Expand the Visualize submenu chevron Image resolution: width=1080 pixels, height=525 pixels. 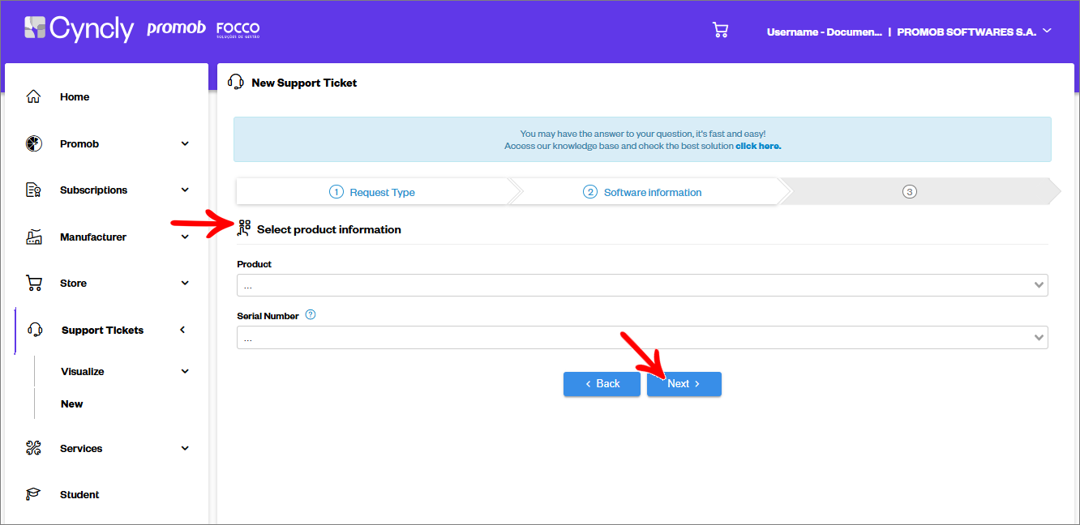coord(185,371)
